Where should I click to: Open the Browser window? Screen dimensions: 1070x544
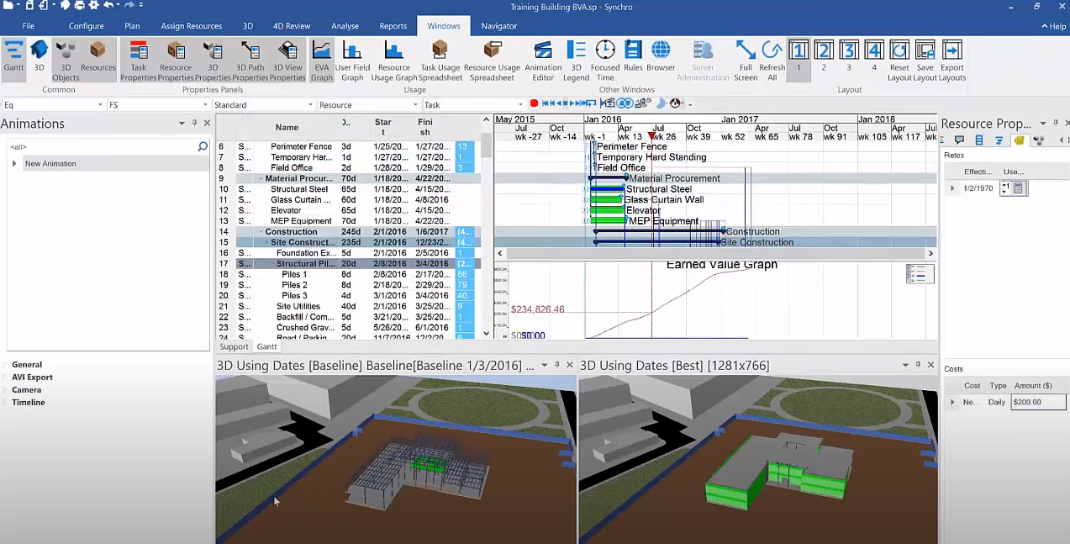point(661,55)
